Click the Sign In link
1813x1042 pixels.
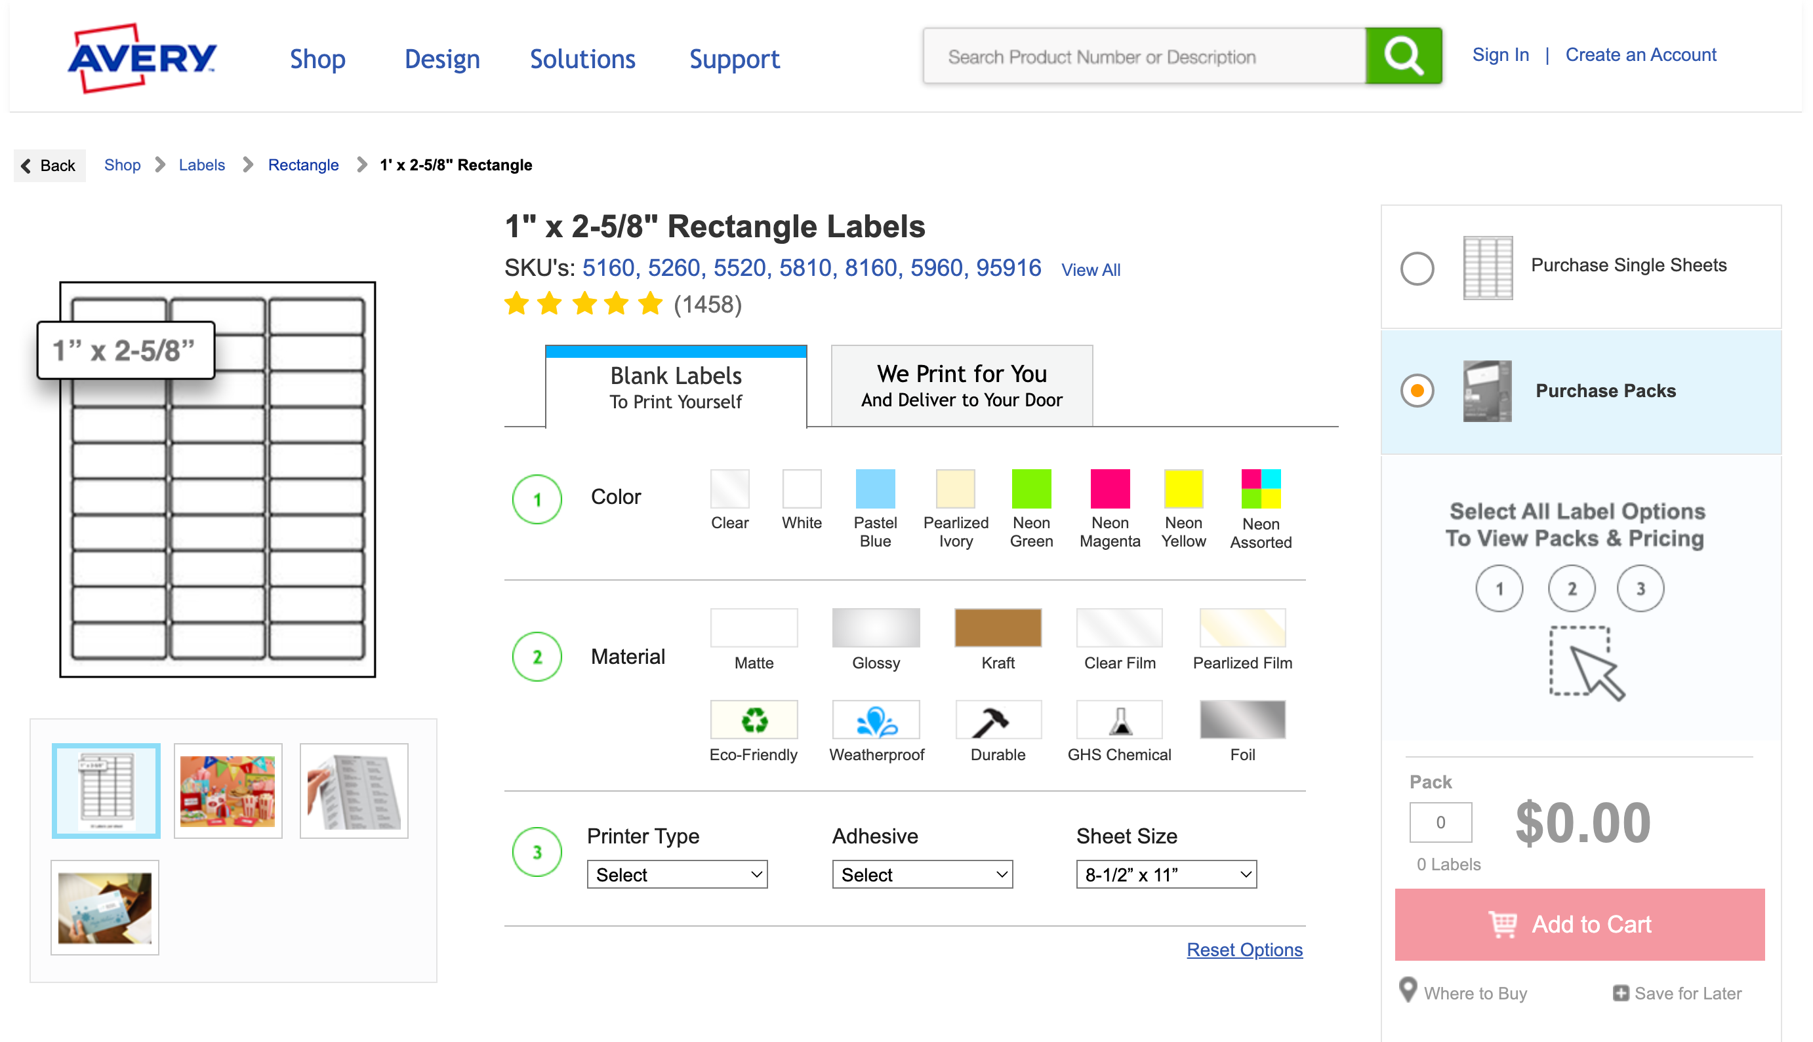coord(1500,54)
